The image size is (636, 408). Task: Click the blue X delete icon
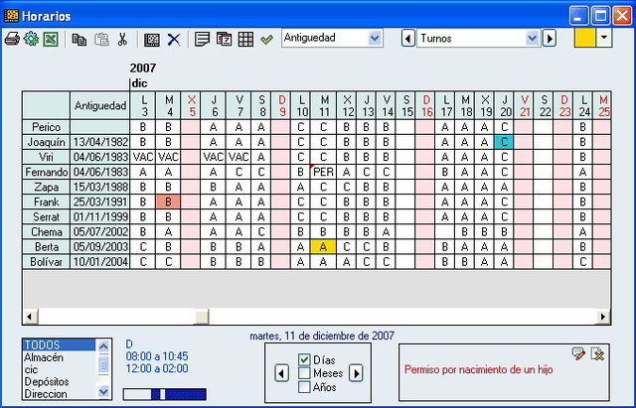pos(174,40)
